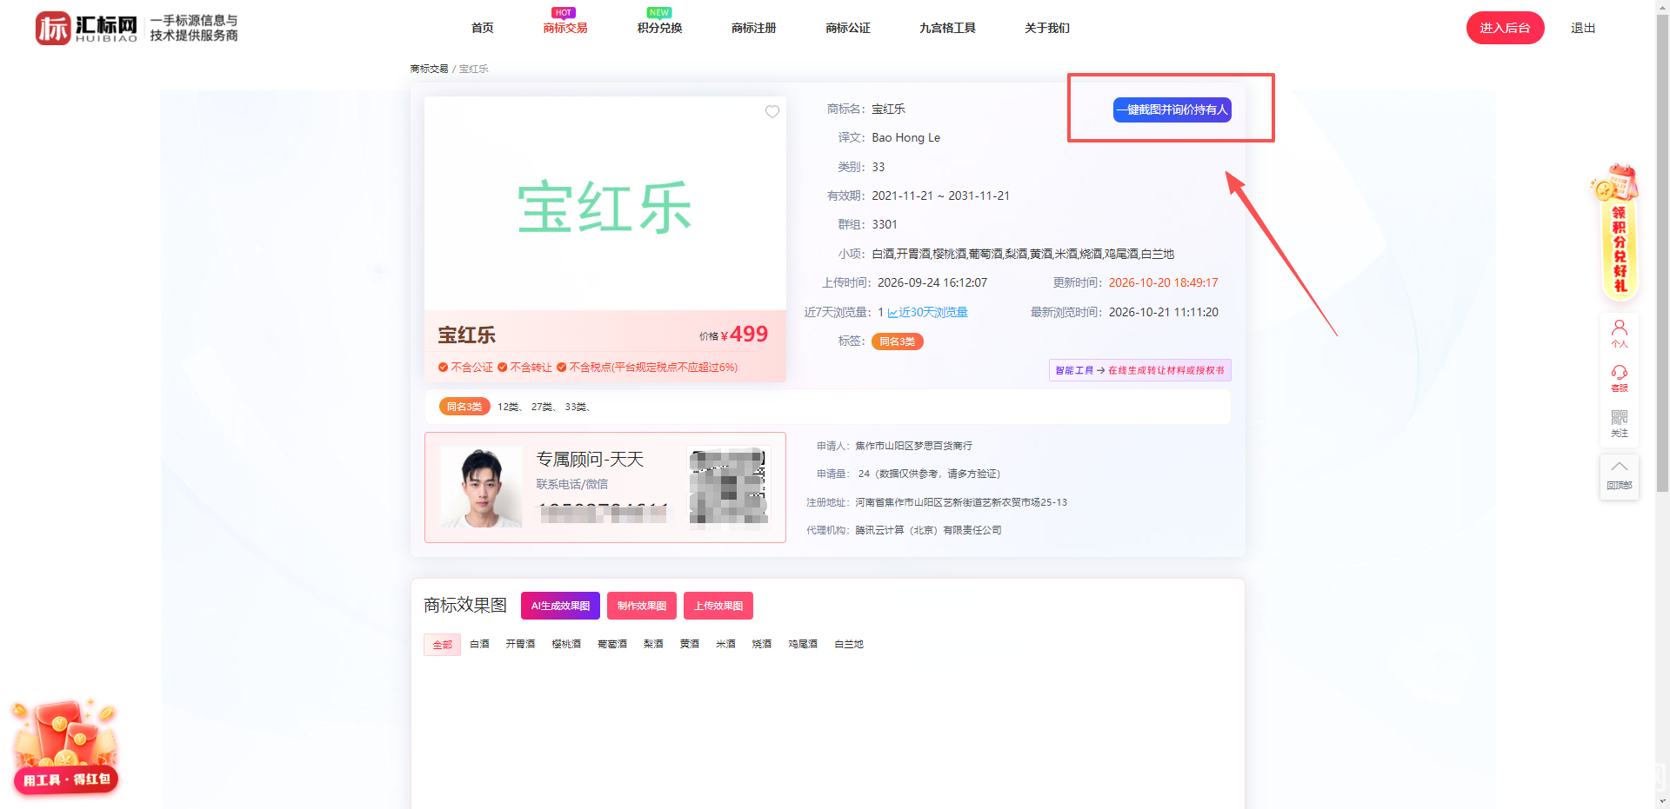Screen dimensions: 1670x809
Task: Select the 米酒 filter tab
Action: point(725,644)
